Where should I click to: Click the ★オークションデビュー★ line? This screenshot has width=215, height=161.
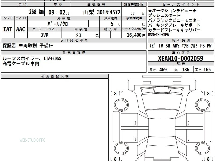click(x=172, y=10)
